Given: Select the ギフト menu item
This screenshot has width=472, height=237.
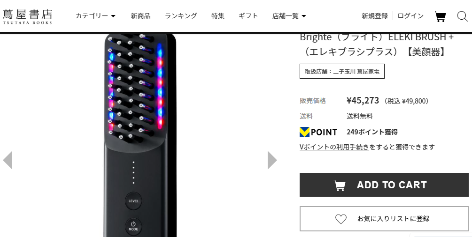Looking at the screenshot, I should 248,16.
